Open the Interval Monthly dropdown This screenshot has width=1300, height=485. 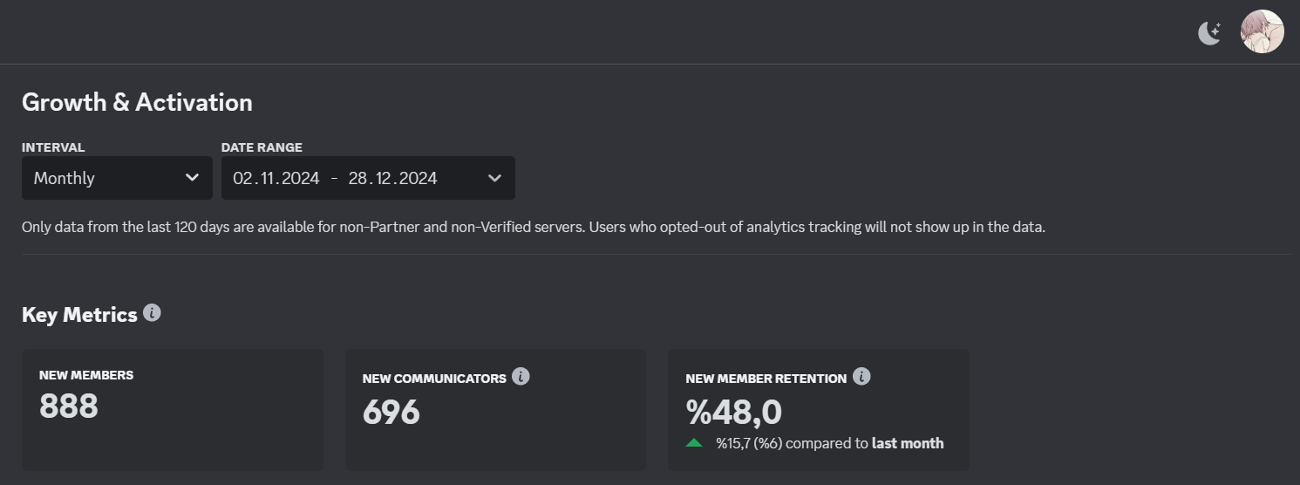pyautogui.click(x=117, y=178)
